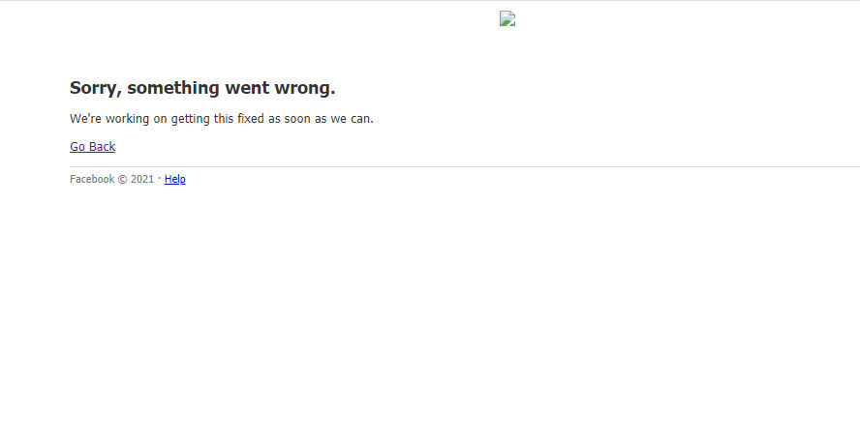Click the word "went" in the heading

(247, 88)
